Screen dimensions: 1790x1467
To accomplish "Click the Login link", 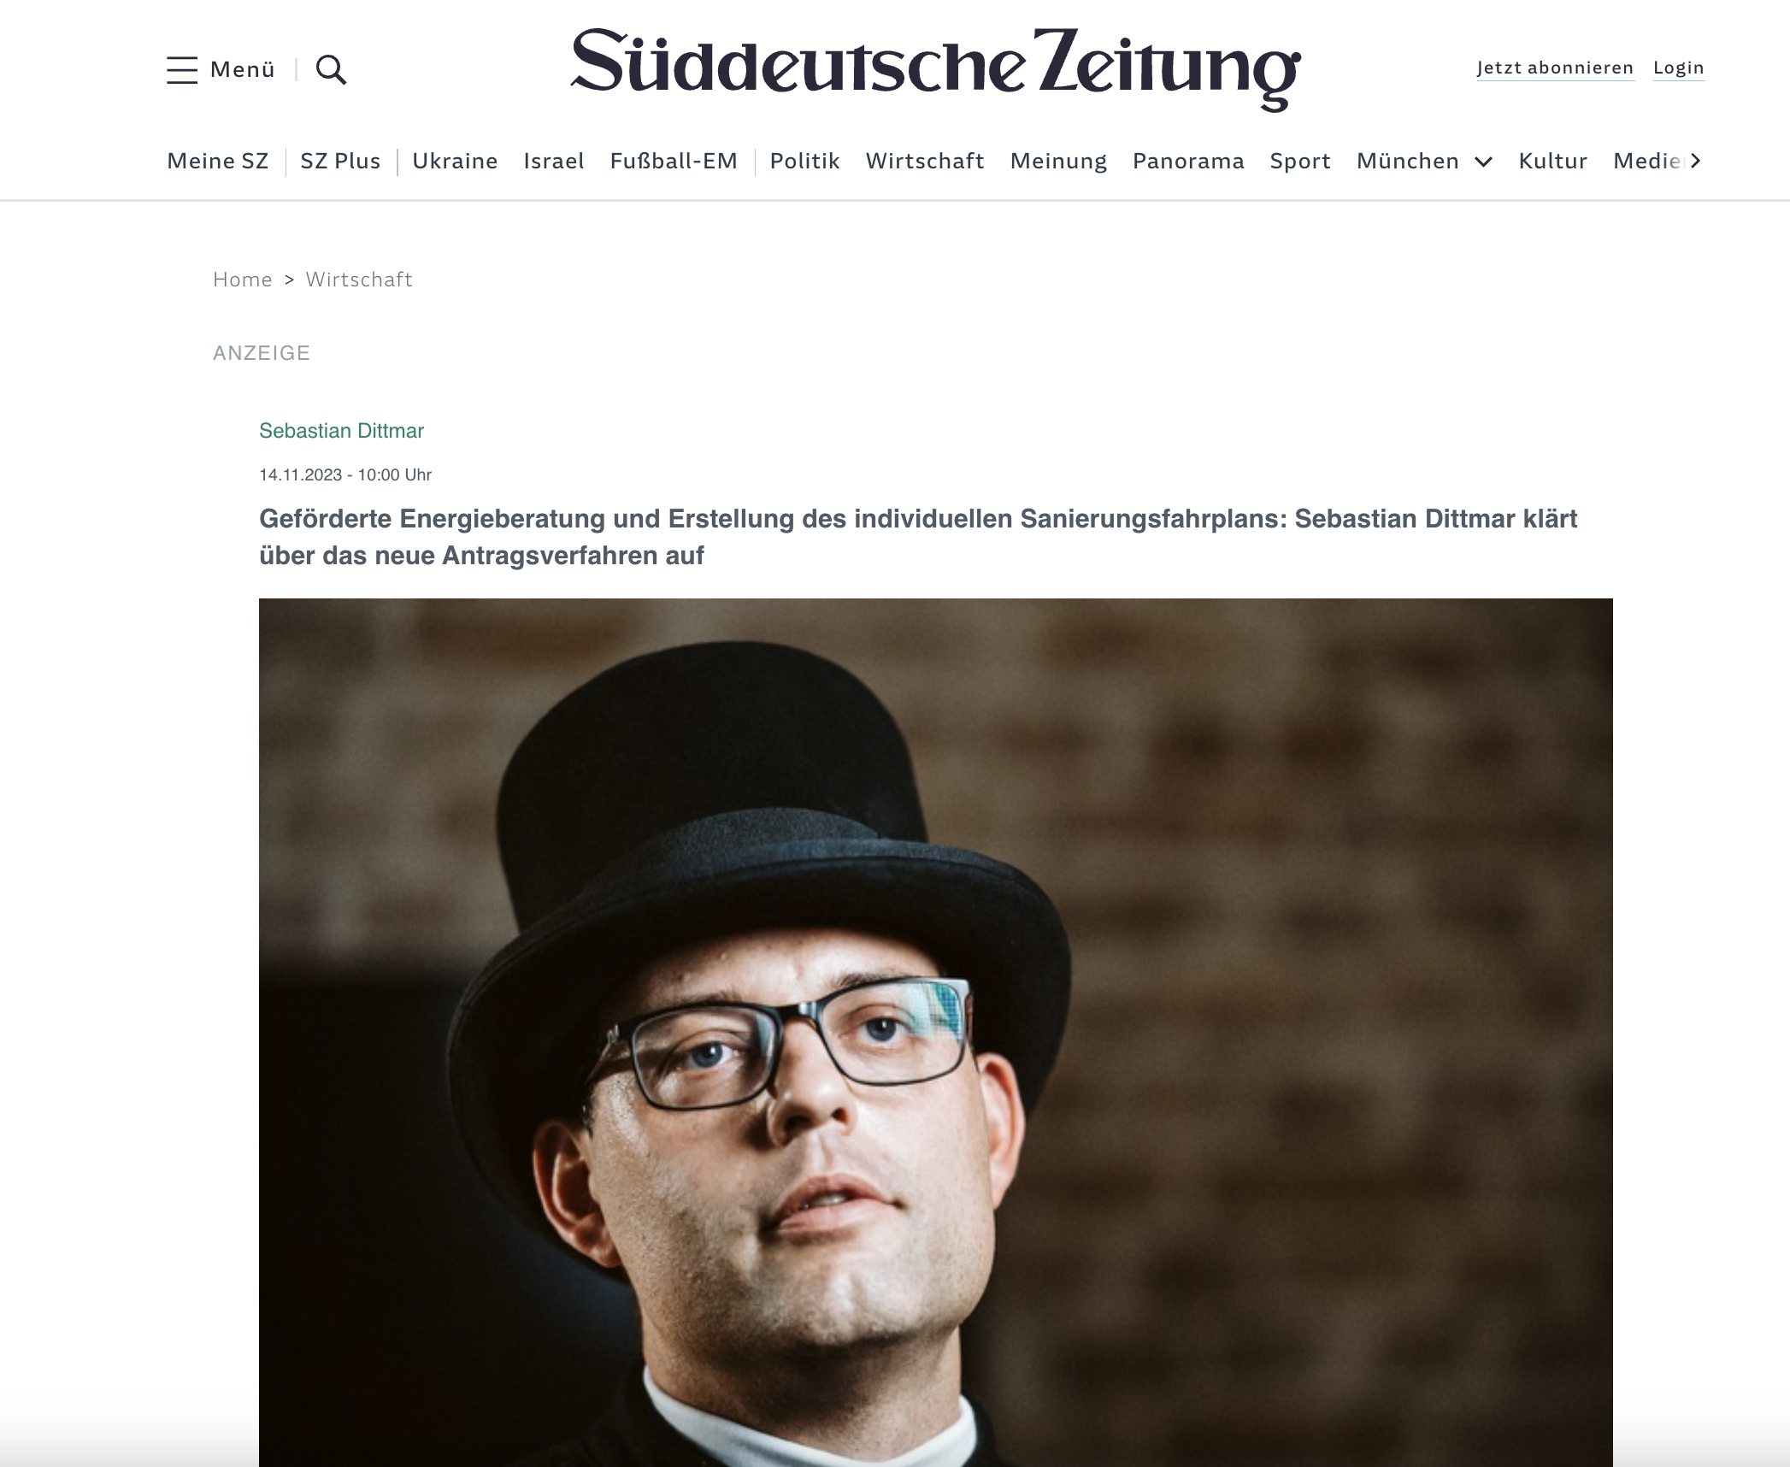I will click(1678, 68).
